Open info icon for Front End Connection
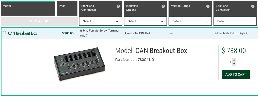 118,6
